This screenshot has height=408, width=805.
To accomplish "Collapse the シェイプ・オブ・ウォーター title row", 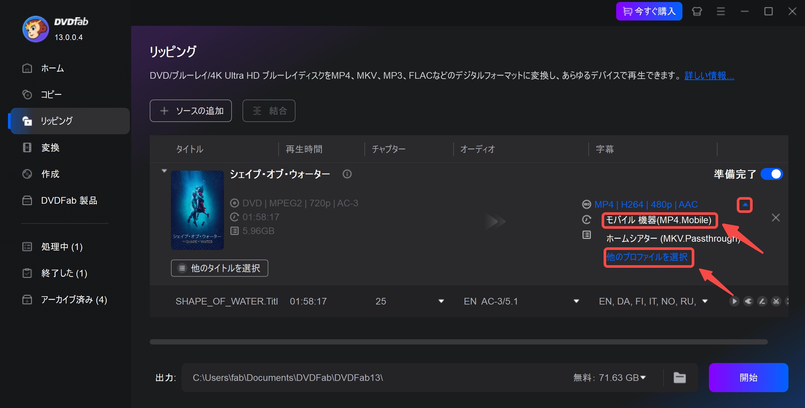I will (x=164, y=171).
